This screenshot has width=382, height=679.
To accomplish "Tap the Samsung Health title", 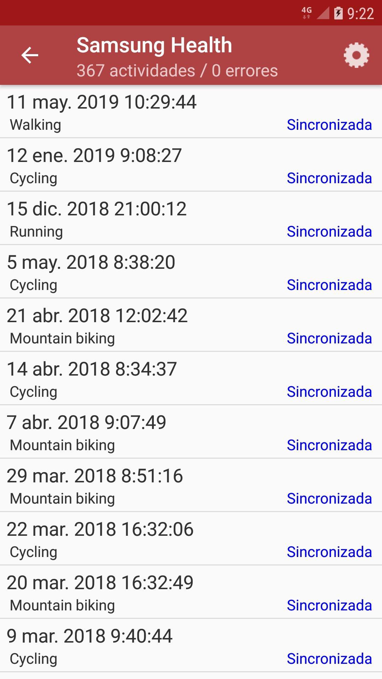I will pos(154,45).
